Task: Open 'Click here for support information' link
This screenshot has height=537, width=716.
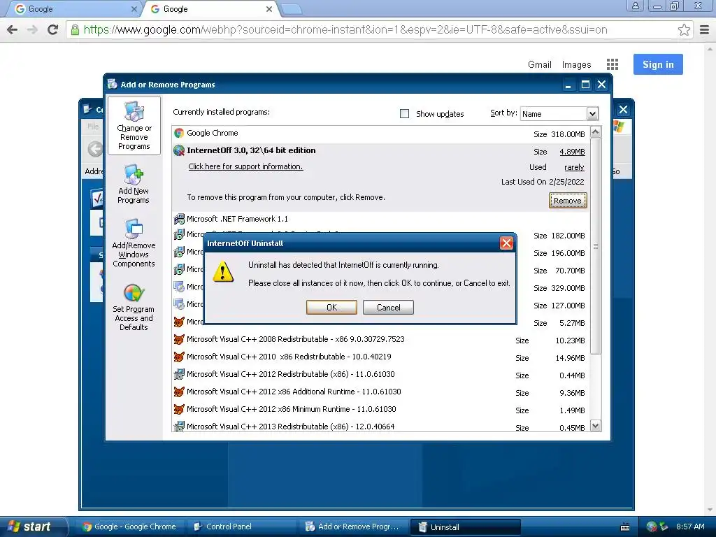Action: [245, 166]
